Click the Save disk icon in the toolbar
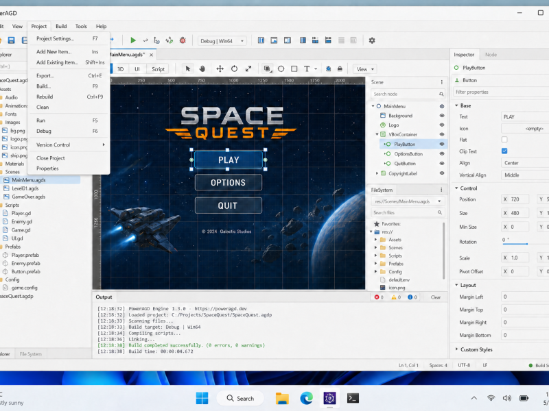549x411 pixels. point(11,40)
